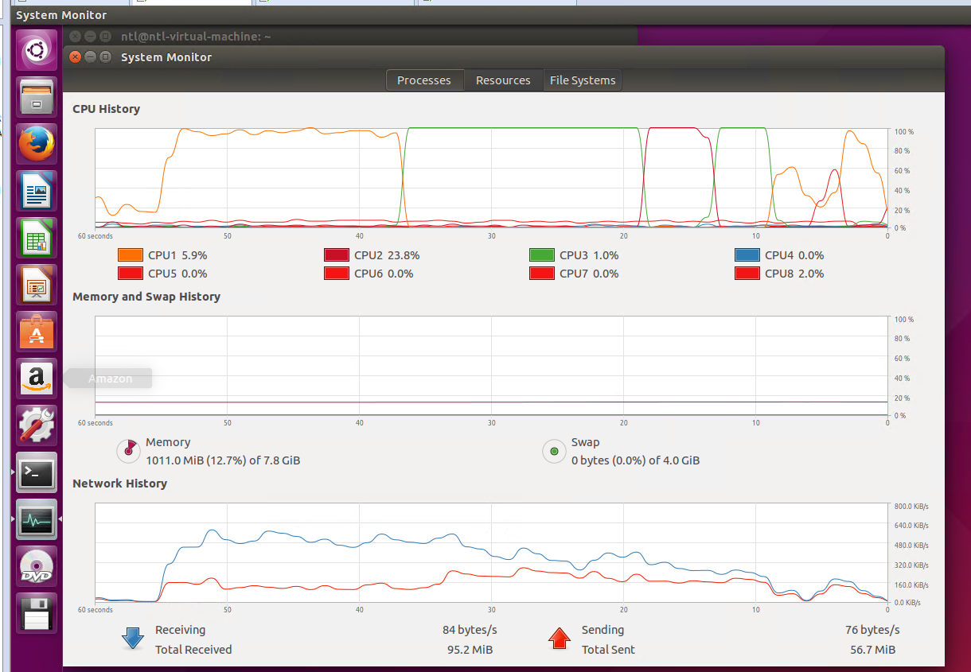Click the memory usage 1011.0 MiB value
The height and width of the screenshot is (672, 971).
tap(223, 460)
